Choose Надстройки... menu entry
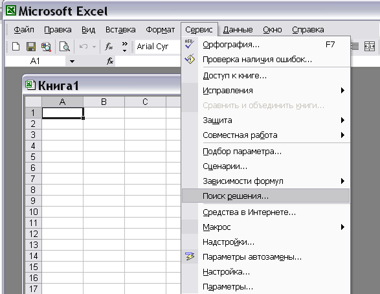This screenshot has height=294, width=380. click(265, 242)
